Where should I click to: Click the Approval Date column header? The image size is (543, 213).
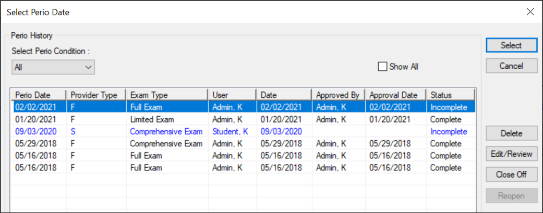[x=395, y=95]
